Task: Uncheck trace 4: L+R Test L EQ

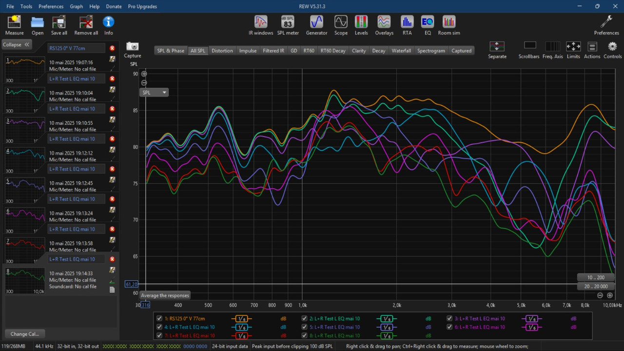Action: coord(159,327)
